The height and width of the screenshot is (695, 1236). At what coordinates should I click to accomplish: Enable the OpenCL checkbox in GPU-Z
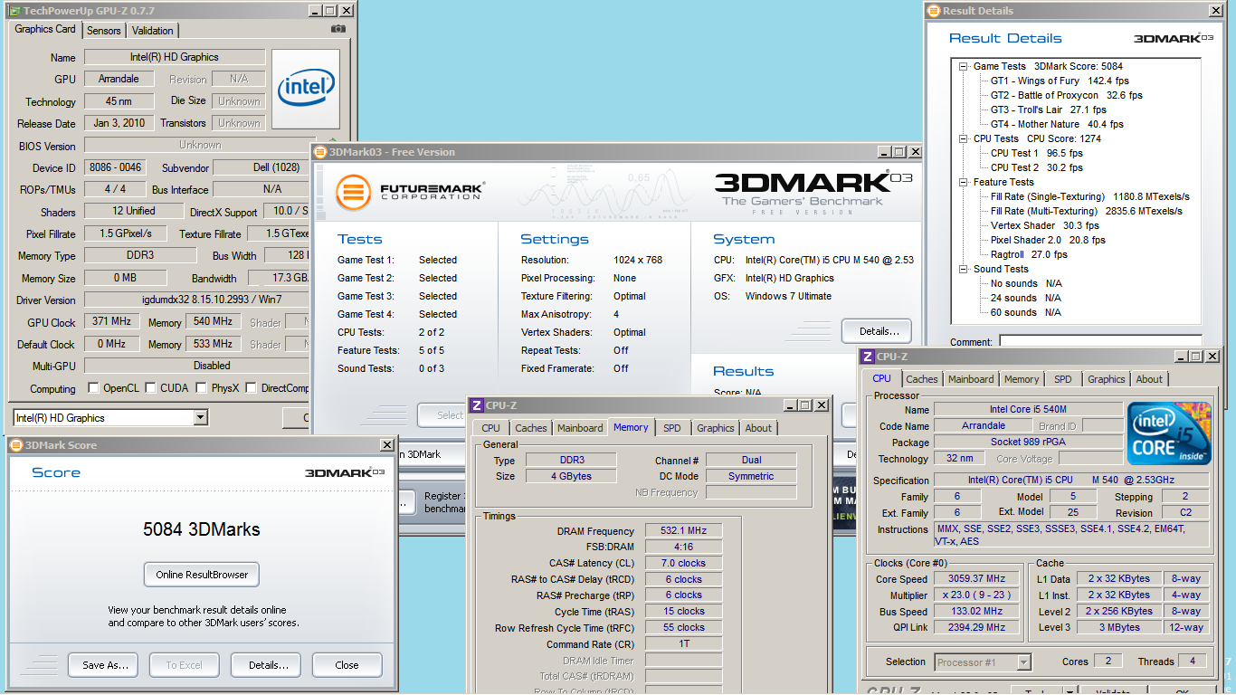pos(93,388)
